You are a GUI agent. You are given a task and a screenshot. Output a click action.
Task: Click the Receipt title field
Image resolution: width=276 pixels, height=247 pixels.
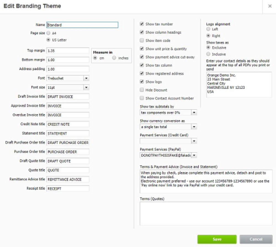68,189
